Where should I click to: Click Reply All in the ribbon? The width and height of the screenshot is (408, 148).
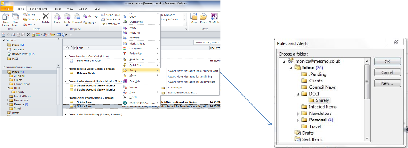pyautogui.click(x=67, y=19)
